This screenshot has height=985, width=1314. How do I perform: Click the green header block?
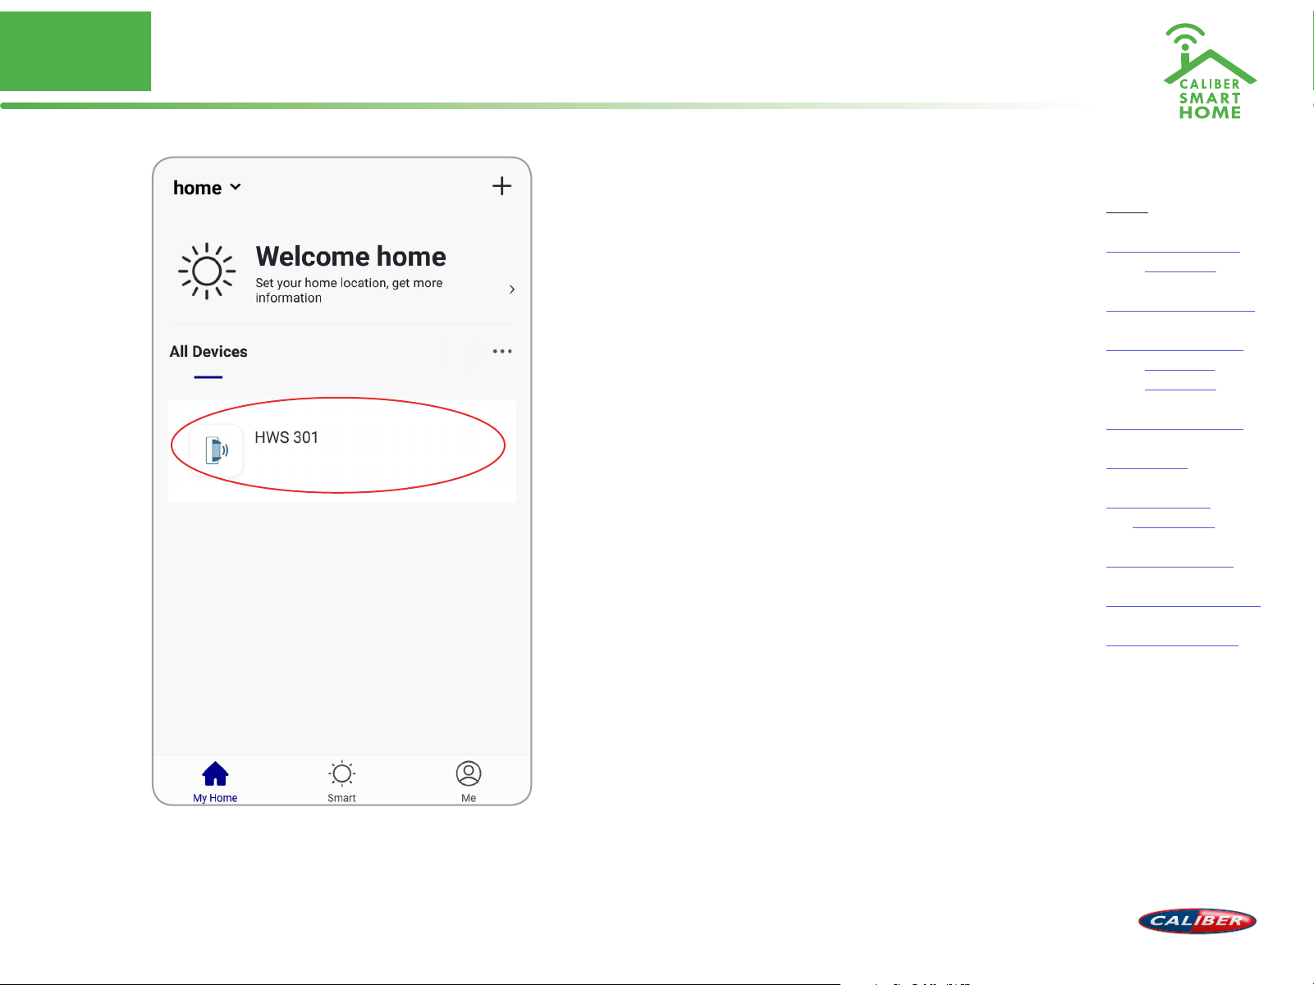click(76, 51)
